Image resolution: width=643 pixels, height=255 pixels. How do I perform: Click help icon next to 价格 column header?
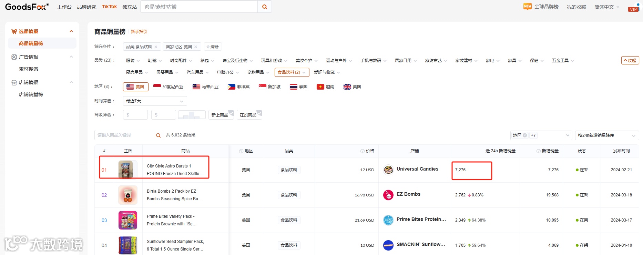pos(363,151)
